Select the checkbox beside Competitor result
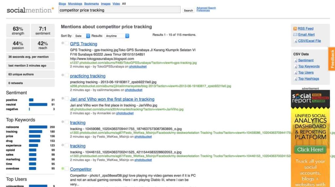The image size is (335, 187). tap(66, 169)
